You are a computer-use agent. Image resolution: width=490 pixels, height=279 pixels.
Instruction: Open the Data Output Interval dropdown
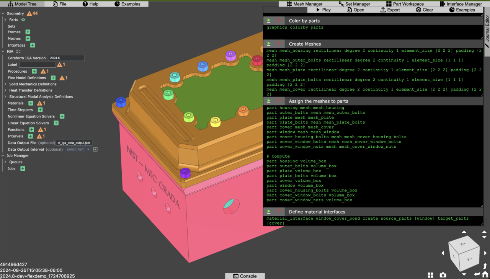[x=78, y=149]
